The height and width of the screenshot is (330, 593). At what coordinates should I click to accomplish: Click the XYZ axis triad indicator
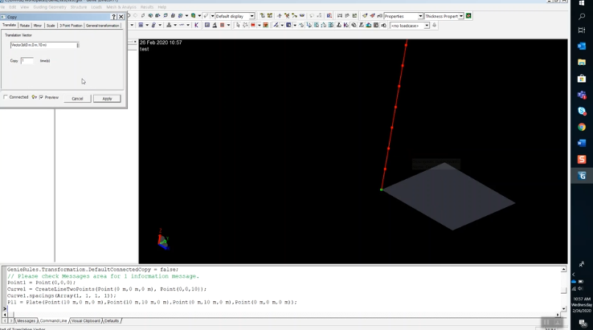click(x=163, y=239)
